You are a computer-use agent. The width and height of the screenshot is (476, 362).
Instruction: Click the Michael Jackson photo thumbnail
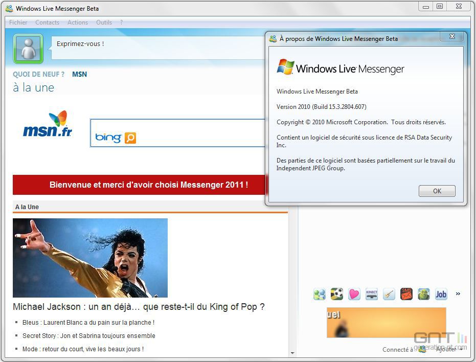click(x=90, y=258)
